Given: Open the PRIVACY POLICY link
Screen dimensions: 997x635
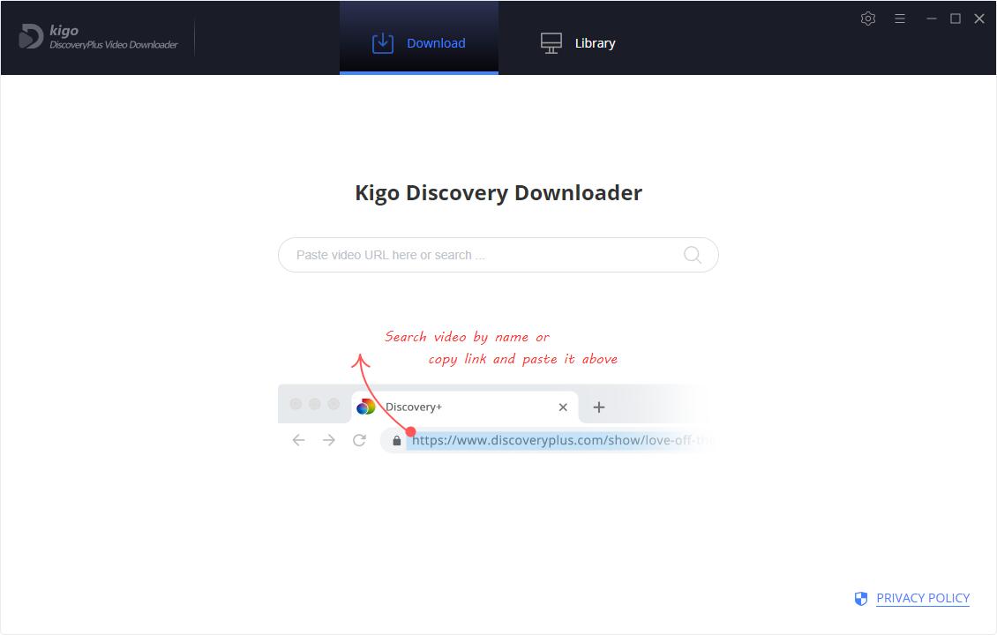Looking at the screenshot, I should click(923, 598).
